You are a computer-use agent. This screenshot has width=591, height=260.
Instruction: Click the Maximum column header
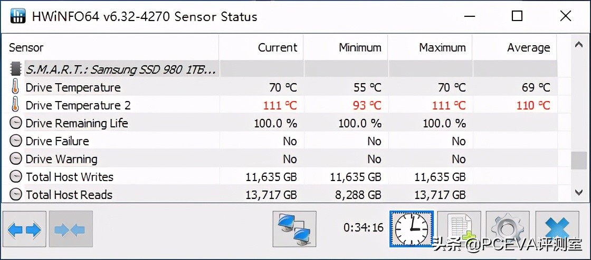(x=442, y=48)
